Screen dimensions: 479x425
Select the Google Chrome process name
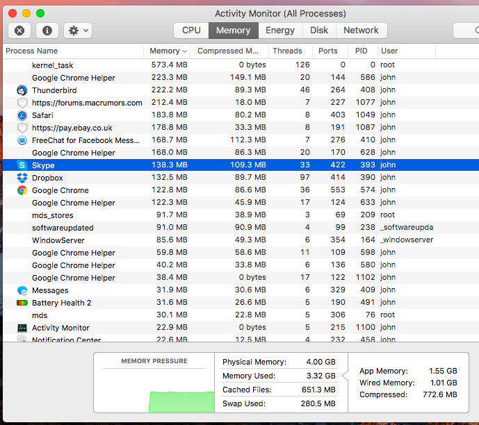click(x=60, y=190)
